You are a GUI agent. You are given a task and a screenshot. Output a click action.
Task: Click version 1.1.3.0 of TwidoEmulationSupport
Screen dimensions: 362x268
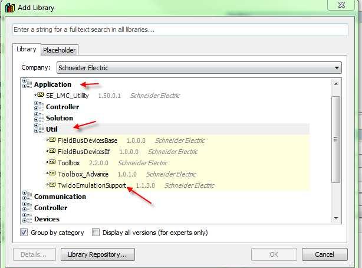pyautogui.click(x=145, y=185)
